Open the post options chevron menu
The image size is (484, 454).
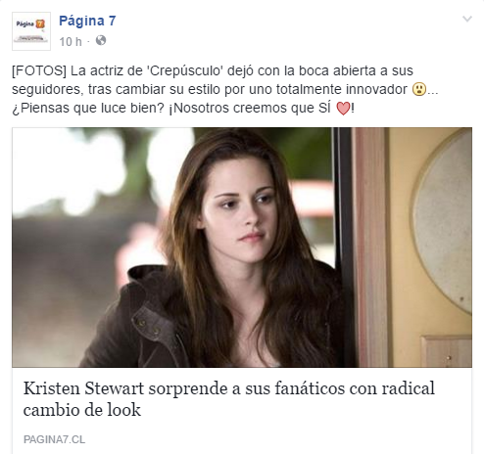point(467,19)
